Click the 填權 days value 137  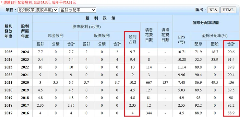165,82
